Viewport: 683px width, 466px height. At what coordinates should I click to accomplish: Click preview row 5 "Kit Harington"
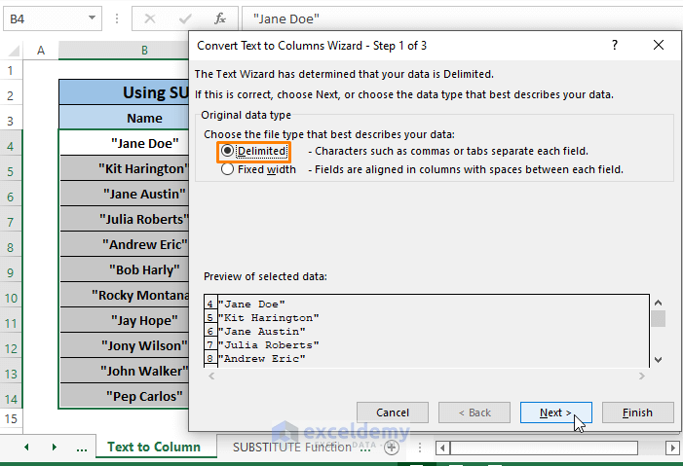coord(268,317)
